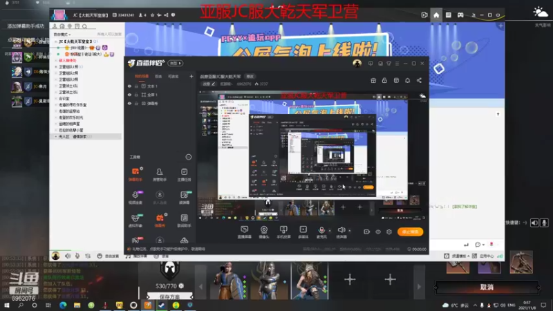Viewport: 553px width, 311px height.
Task: Switch to the first orange scene tab
Action: [x=142, y=77]
